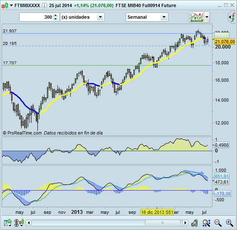Maximize the chart window
237x230 pixels.
pos(226,5)
